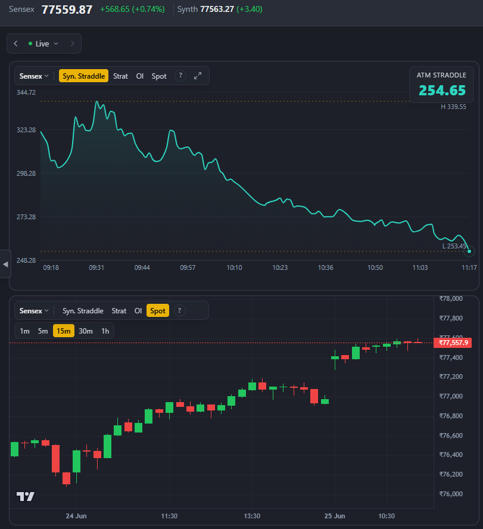The image size is (483, 529).
Task: Click the 344.72 straddle axis label
Action: click(26, 92)
